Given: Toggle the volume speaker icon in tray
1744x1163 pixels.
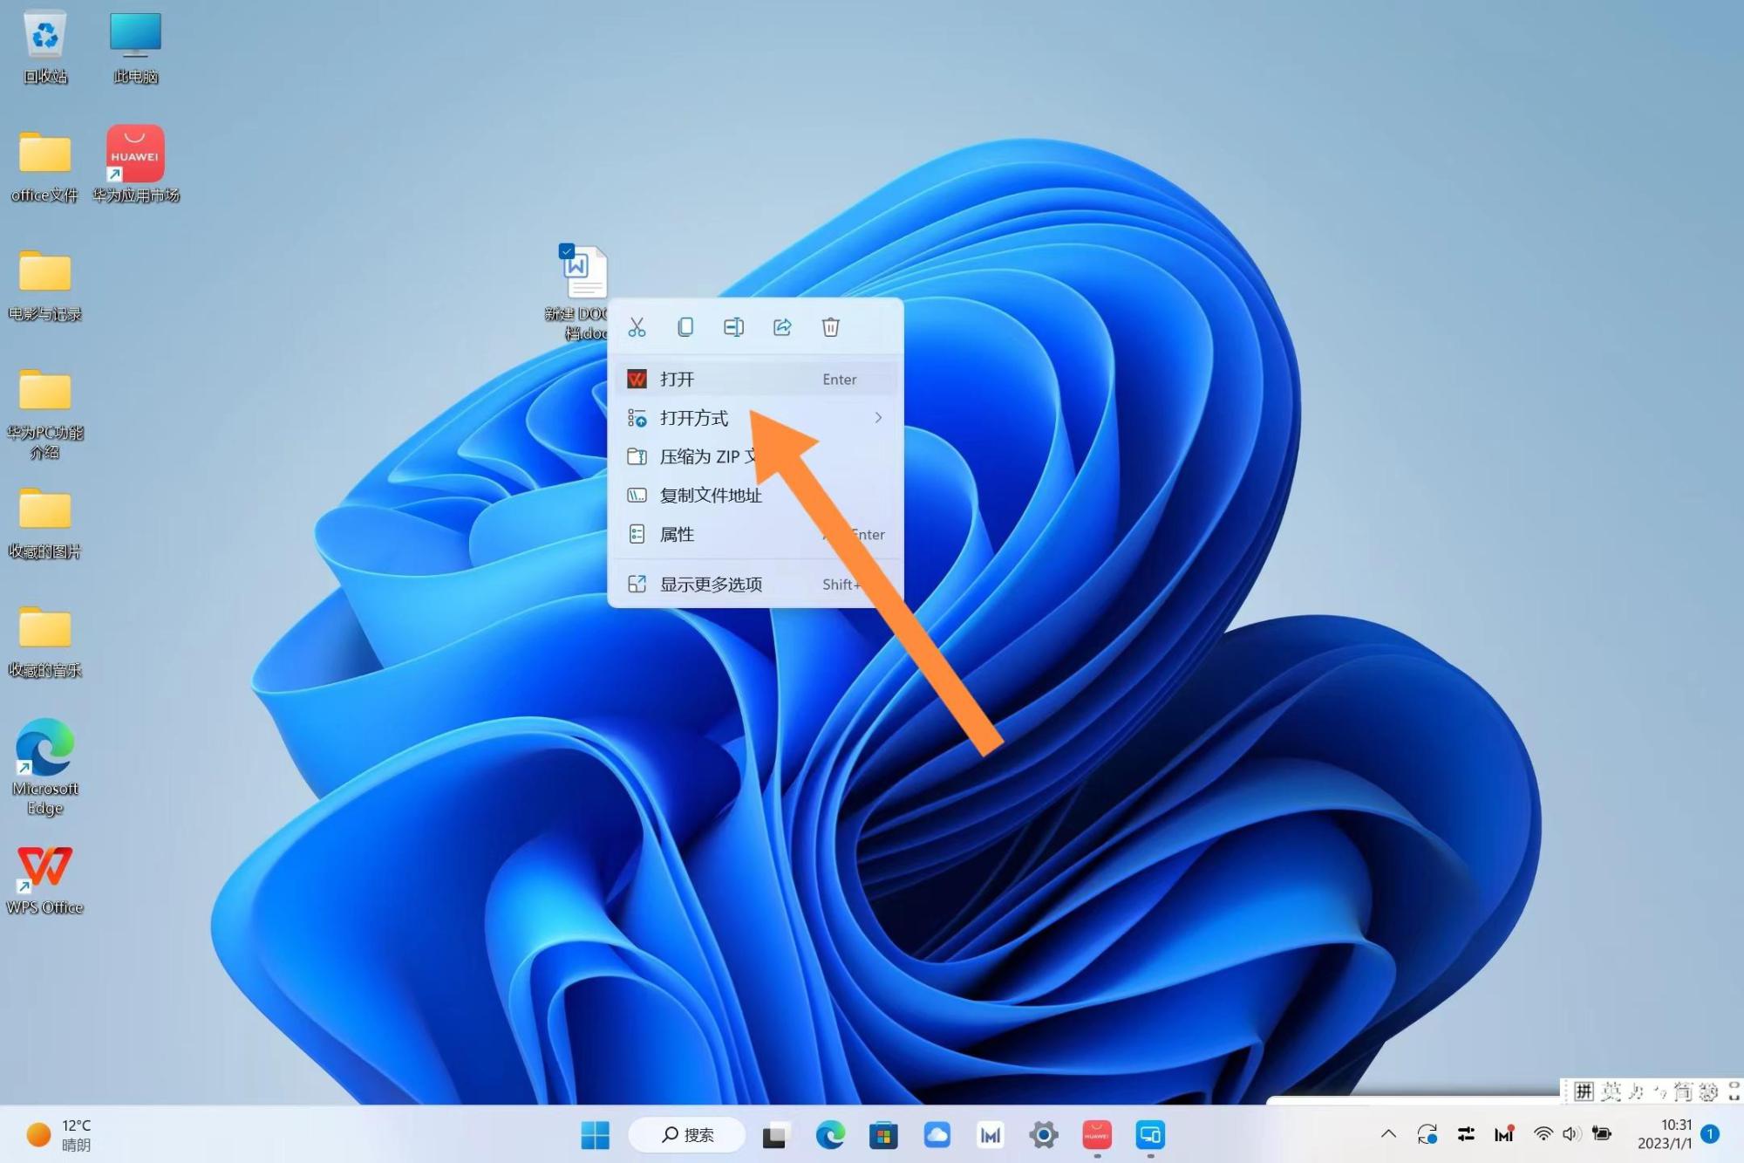Looking at the screenshot, I should (1570, 1134).
